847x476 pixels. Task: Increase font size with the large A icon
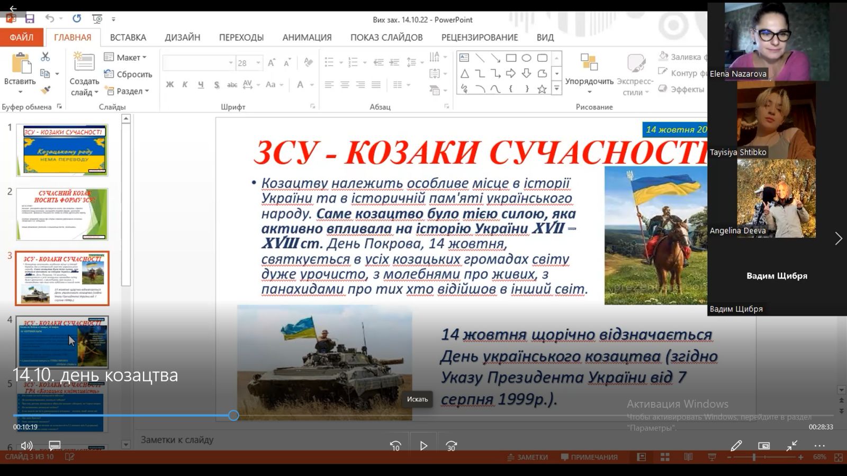[x=272, y=63]
